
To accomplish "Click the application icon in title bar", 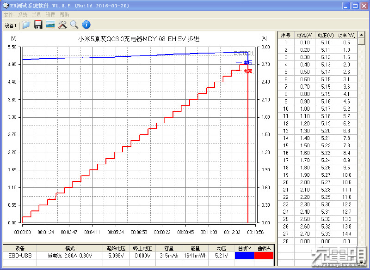I will 5,6.
